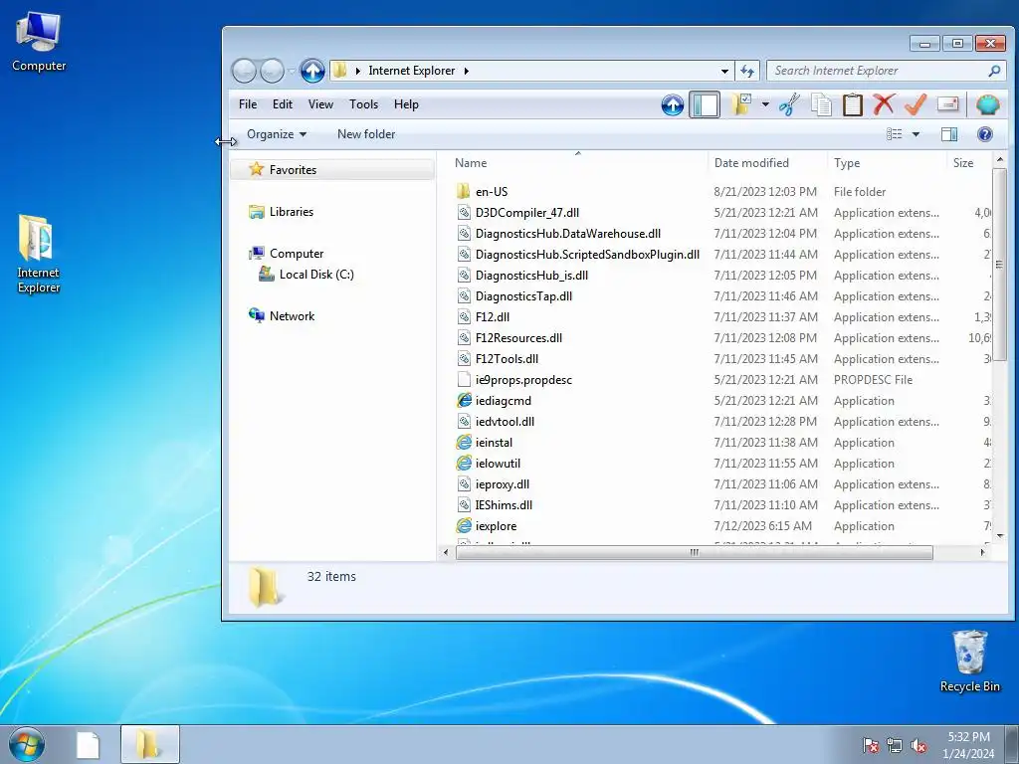Image resolution: width=1019 pixels, height=764 pixels.
Task: Click the Email envelope toolbar icon
Action: click(947, 104)
